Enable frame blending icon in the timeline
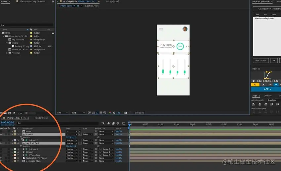 tap(113, 123)
